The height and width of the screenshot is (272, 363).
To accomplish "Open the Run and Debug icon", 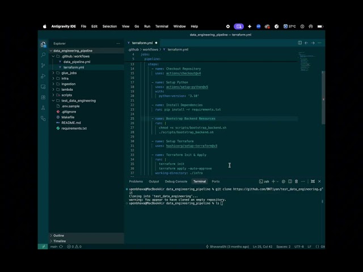I will (x=43, y=76).
